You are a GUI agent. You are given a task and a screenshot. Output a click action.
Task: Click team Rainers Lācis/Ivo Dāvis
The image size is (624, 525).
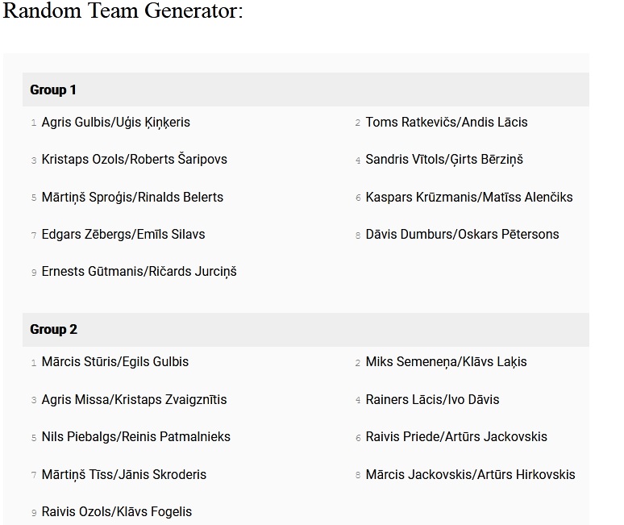pos(432,400)
